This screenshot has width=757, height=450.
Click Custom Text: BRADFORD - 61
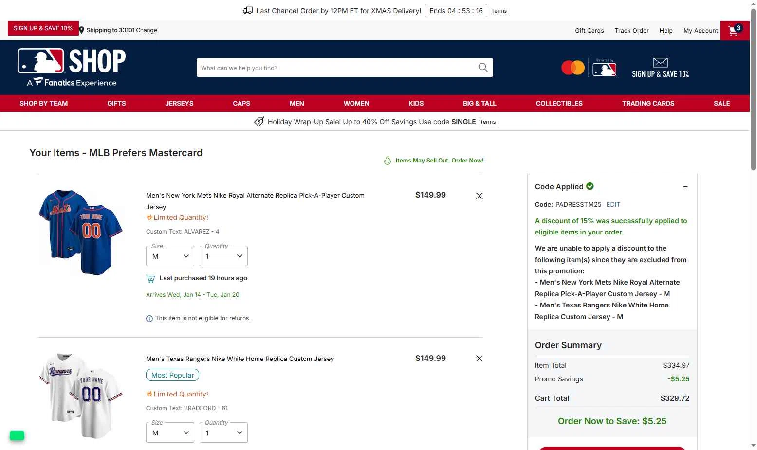click(x=187, y=408)
